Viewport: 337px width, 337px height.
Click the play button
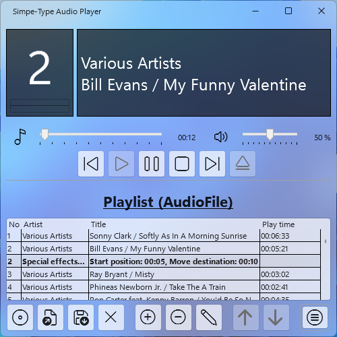click(121, 164)
